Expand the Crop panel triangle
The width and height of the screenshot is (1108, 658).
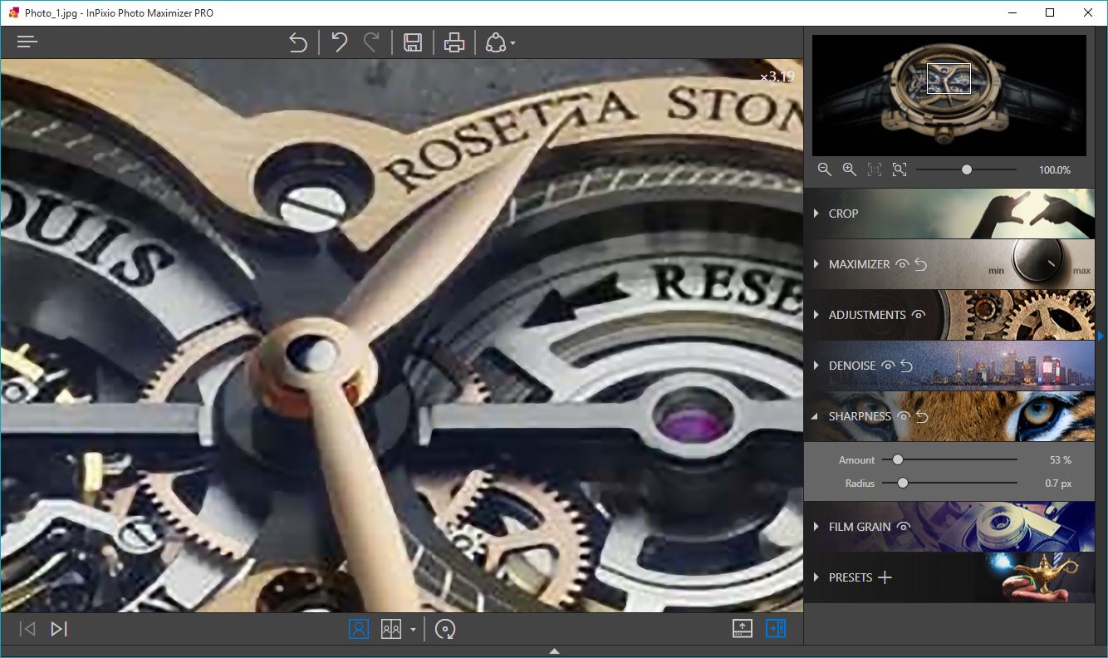click(x=816, y=214)
